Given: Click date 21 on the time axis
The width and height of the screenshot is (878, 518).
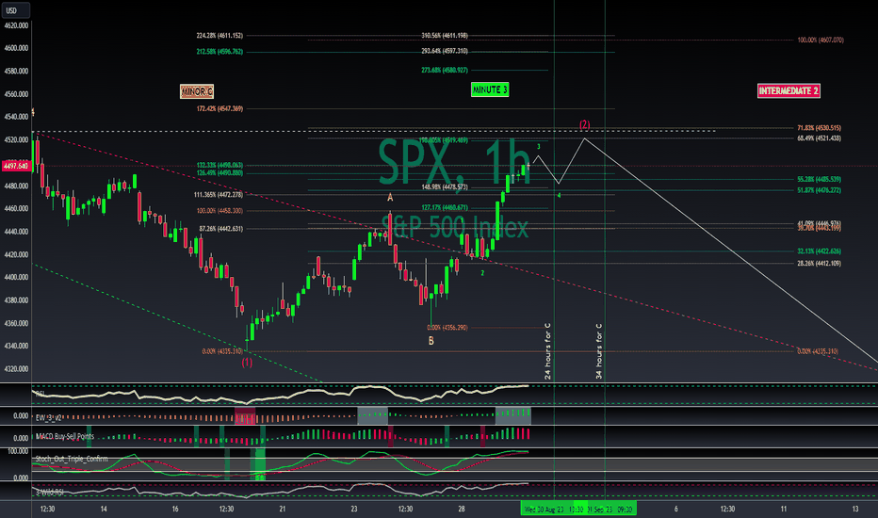Looking at the screenshot, I should (283, 509).
